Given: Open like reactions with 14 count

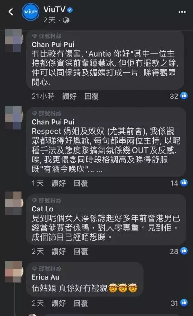Looking at the screenshot, I should (179, 183).
